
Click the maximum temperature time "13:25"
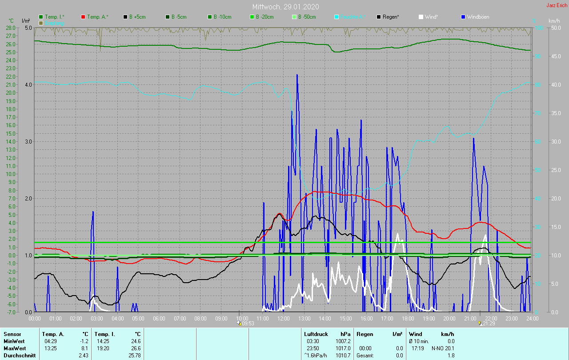[x=50, y=348]
